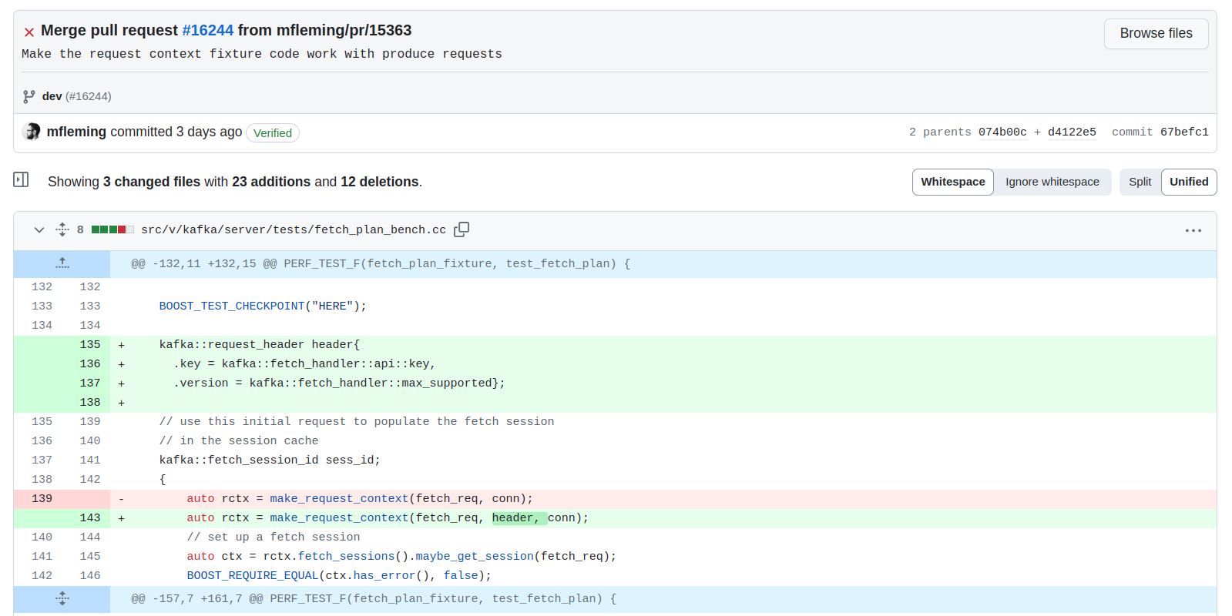
Task: Click the Verified signature badge
Action: (273, 132)
